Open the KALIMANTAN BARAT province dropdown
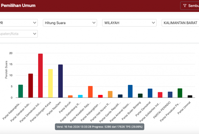Image resolution: width=199 pixels, height=134 pixels. tap(180, 23)
